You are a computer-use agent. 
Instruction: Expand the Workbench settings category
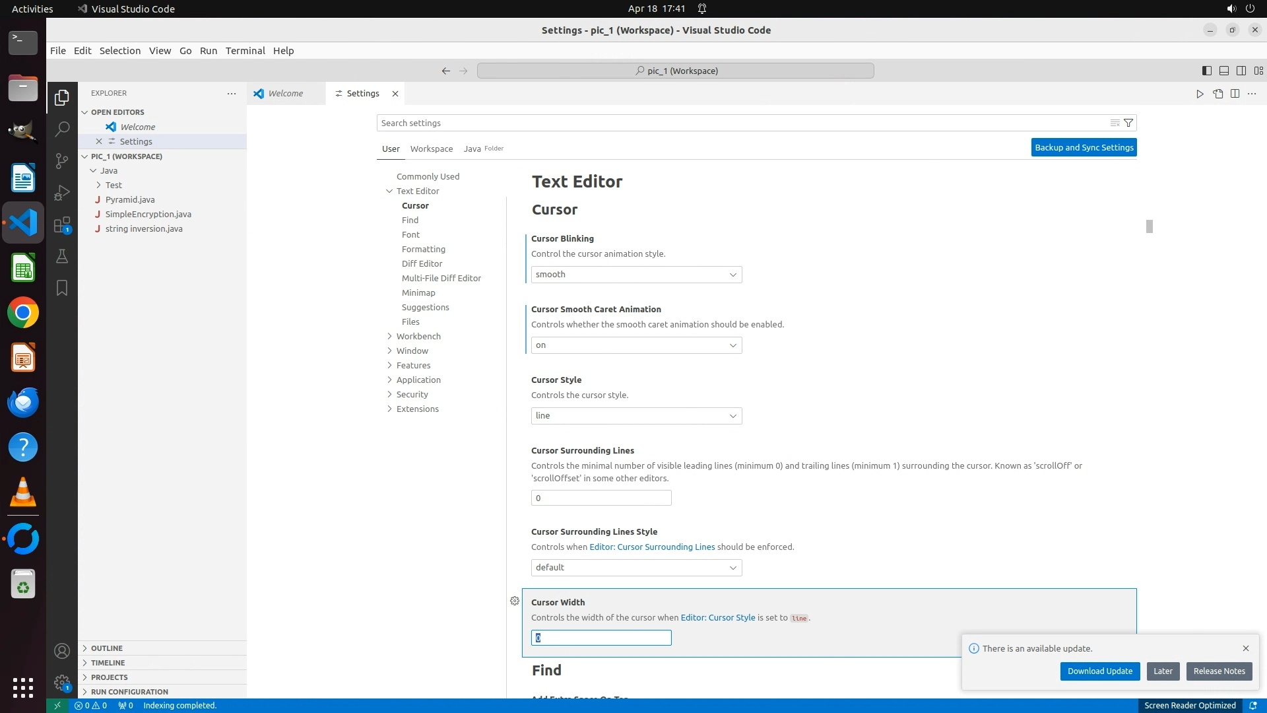(x=418, y=336)
